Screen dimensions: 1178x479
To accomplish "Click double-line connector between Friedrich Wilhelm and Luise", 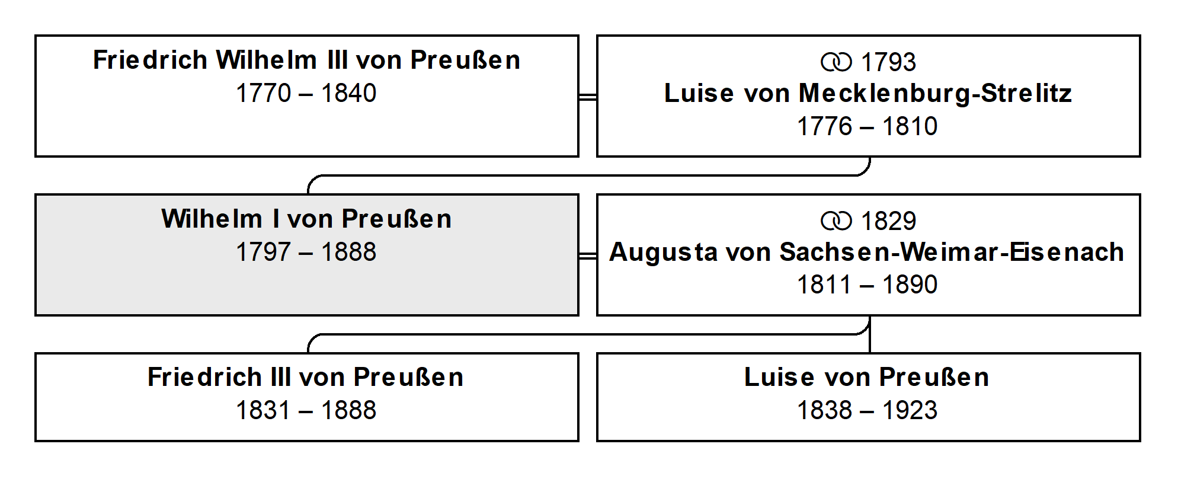I will coord(588,97).
